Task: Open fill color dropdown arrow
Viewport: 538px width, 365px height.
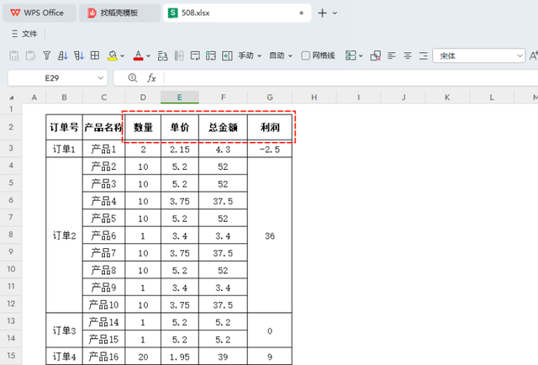Action: tap(123, 56)
